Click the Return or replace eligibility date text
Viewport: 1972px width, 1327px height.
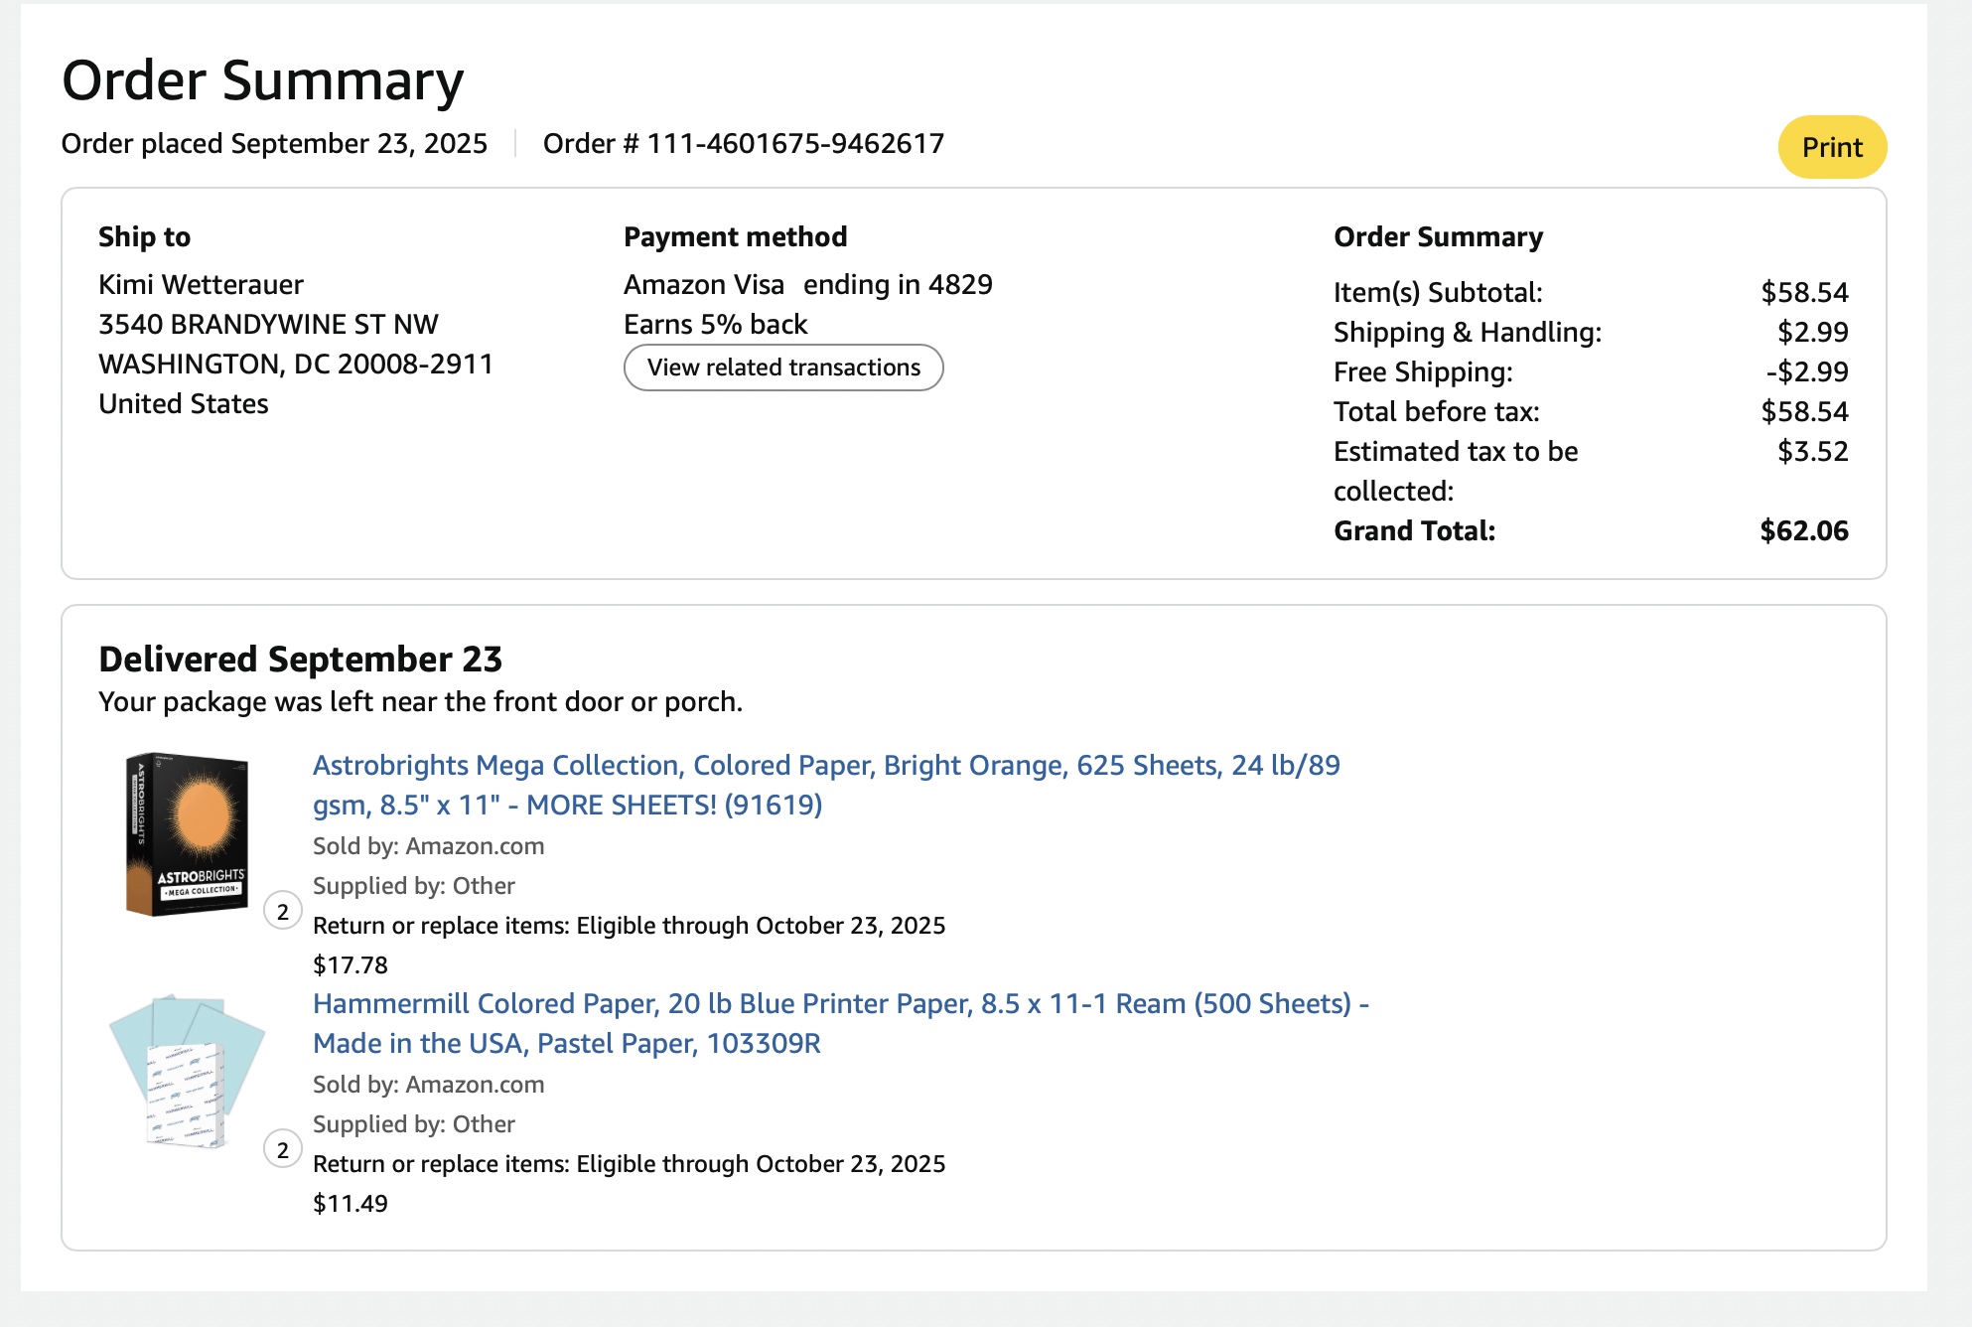(x=629, y=925)
